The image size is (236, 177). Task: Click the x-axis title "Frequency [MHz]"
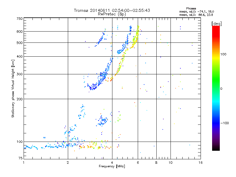click(x=112, y=166)
